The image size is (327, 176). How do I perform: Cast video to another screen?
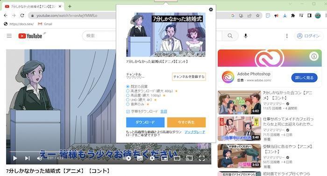coord(189,158)
